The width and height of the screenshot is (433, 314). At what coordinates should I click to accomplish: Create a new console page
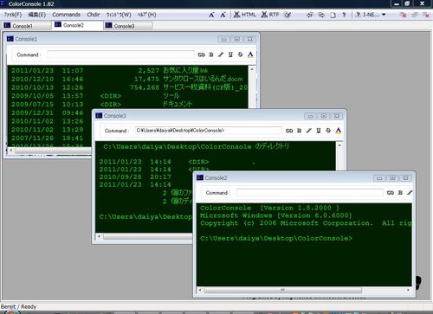333,15
